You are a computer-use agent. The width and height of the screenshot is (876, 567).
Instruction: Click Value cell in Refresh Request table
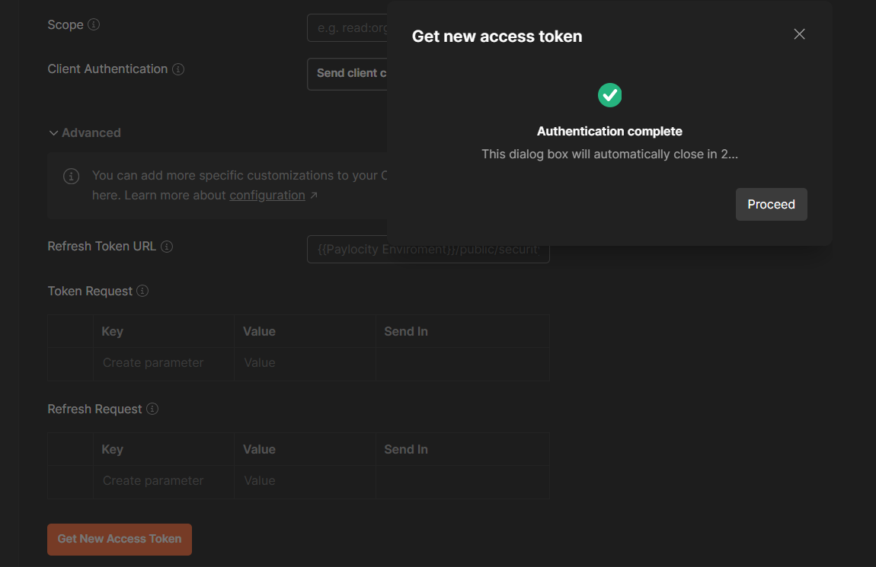(305, 481)
